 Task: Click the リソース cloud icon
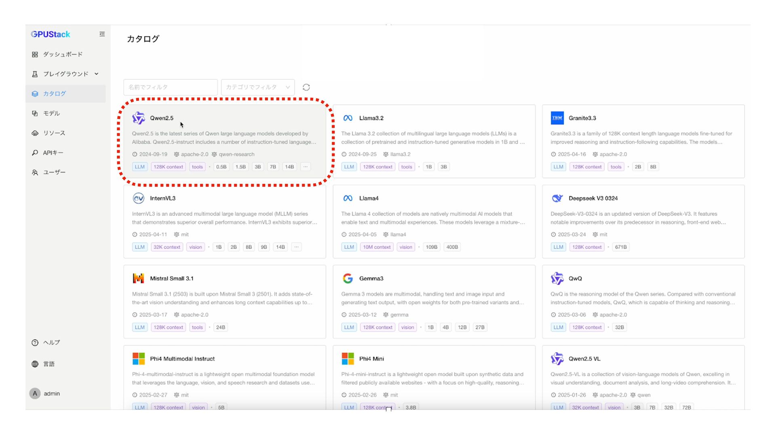[35, 133]
